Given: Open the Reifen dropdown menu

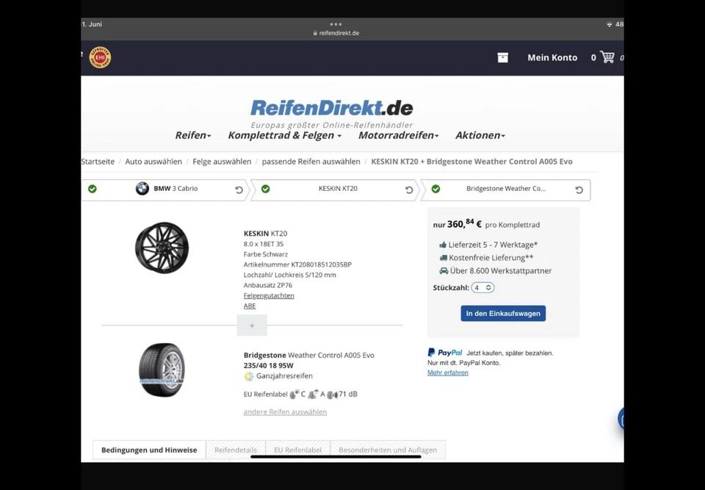Looking at the screenshot, I should 192,135.
